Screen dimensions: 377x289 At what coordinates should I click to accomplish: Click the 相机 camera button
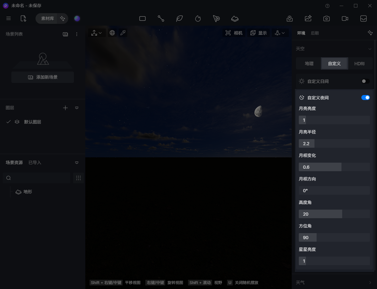pos(234,33)
